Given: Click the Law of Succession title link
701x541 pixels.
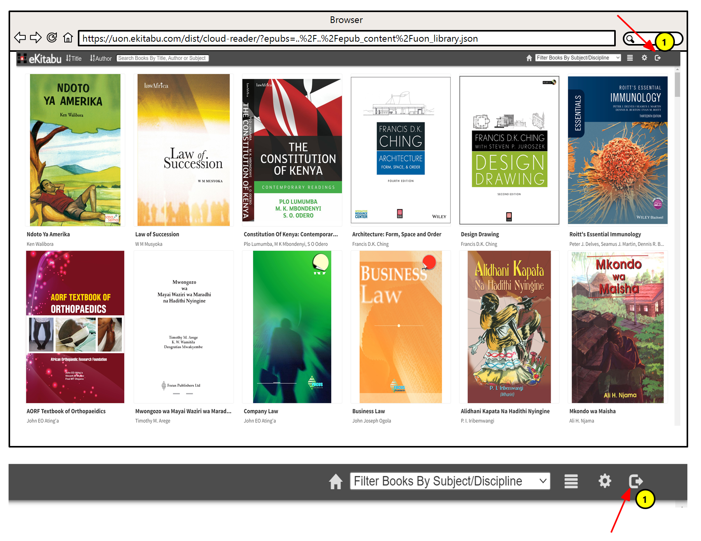Looking at the screenshot, I should click(x=157, y=234).
